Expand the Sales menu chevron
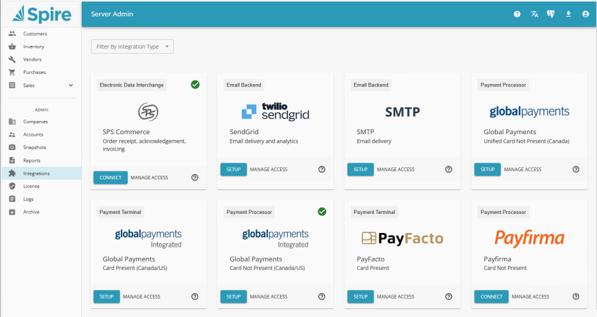The width and height of the screenshot is (597, 317). [x=71, y=85]
